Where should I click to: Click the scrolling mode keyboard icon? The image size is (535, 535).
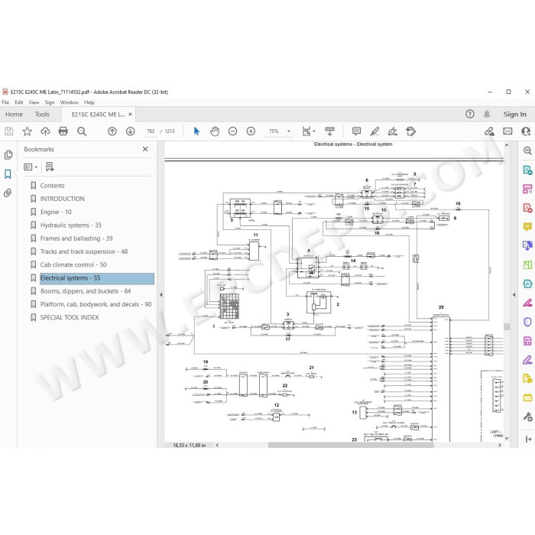click(x=329, y=131)
